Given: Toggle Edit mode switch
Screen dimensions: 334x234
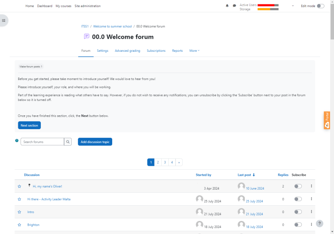Looking at the screenshot, I should coord(321,6).
